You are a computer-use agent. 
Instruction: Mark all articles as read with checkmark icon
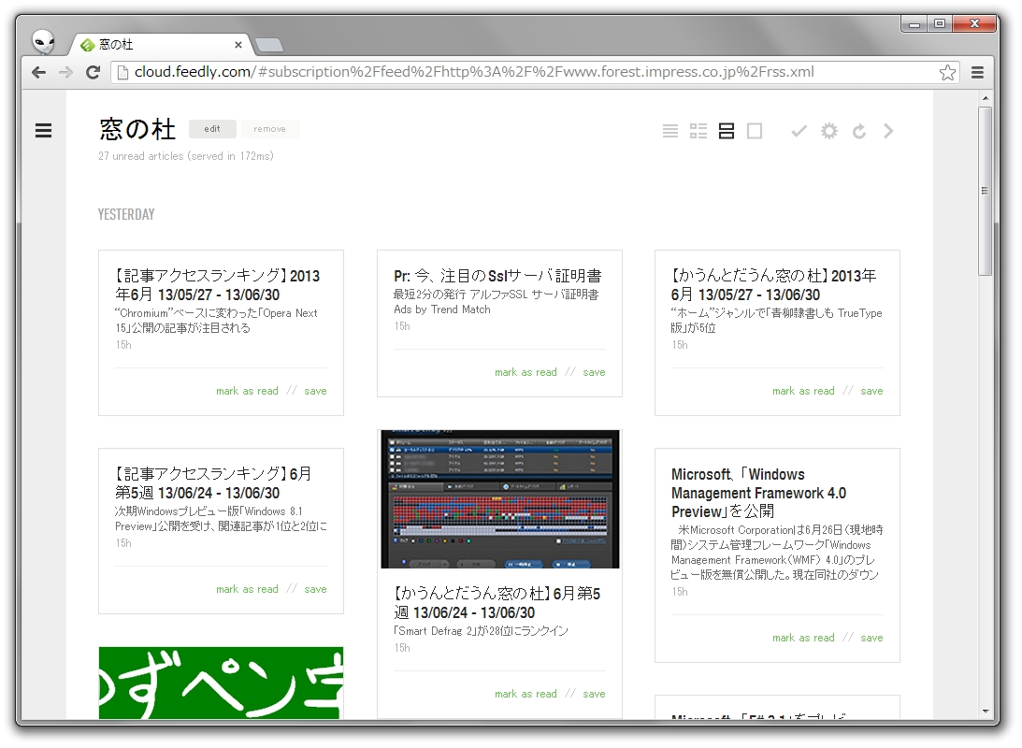tap(799, 131)
